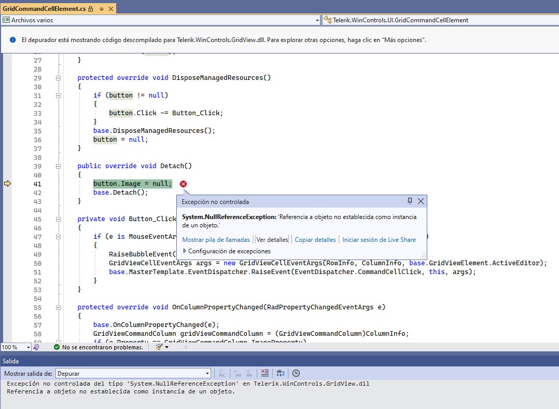Click the pin icon on GridCommandCellElement.cs tab

tap(101, 9)
